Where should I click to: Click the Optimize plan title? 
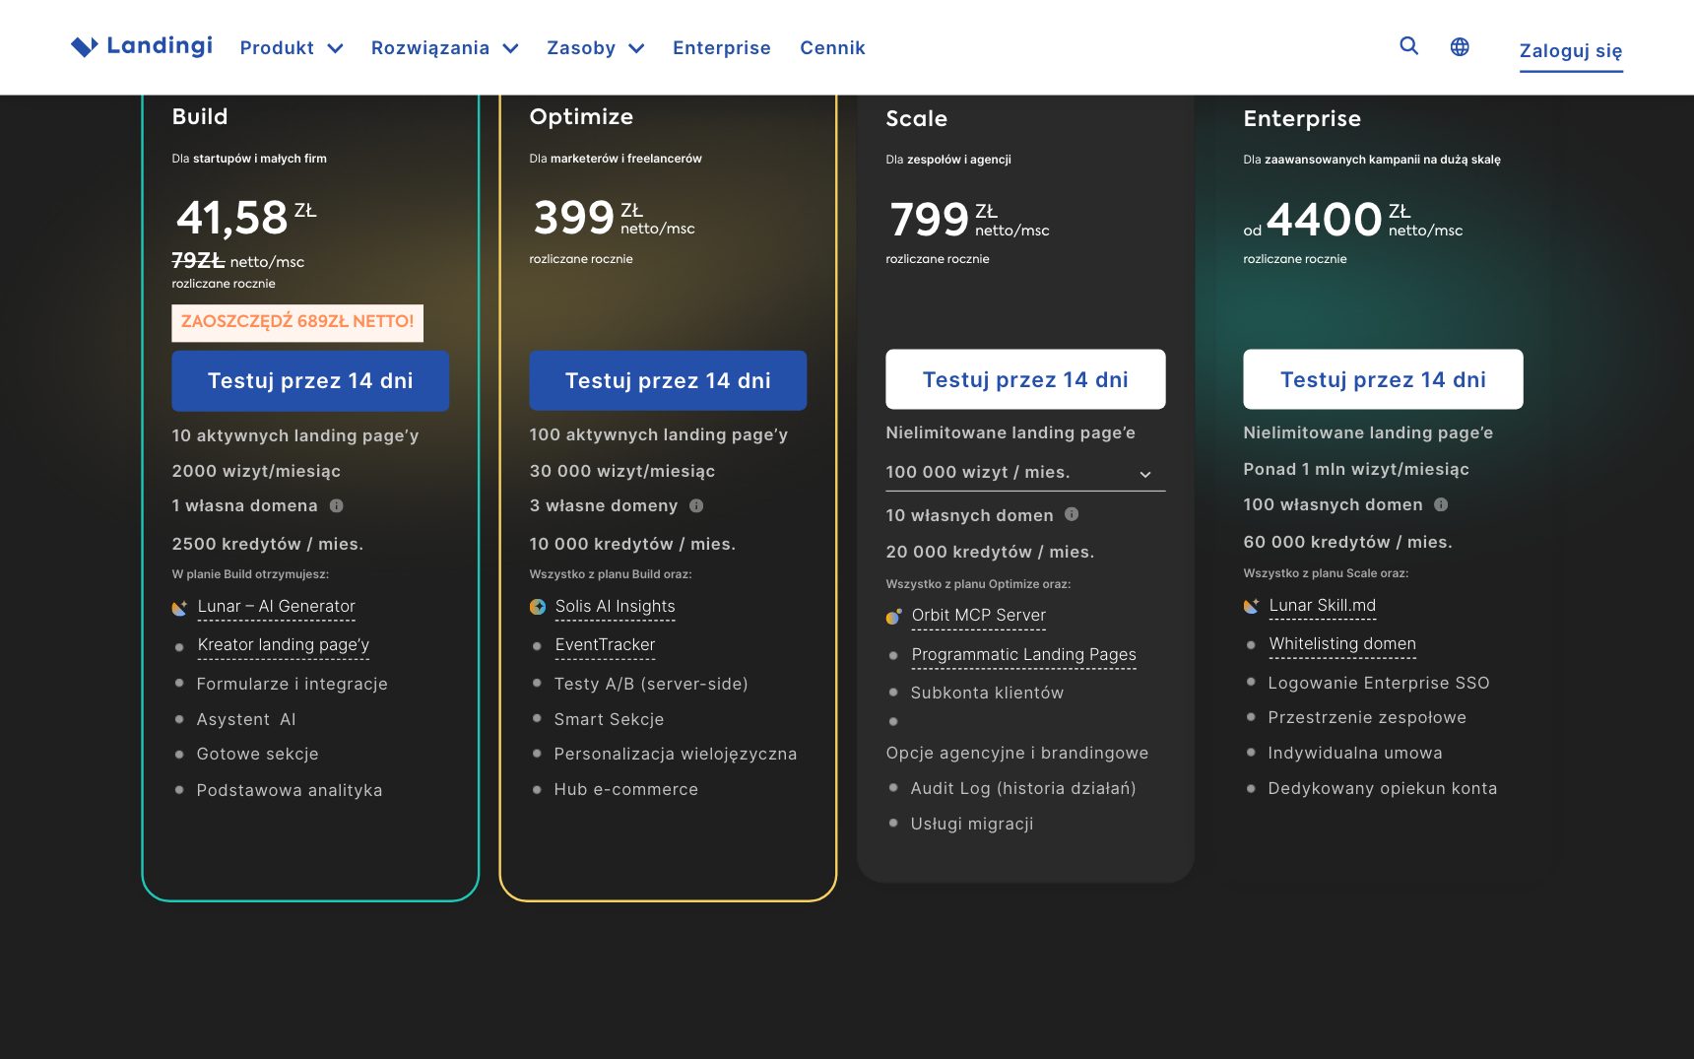click(x=581, y=117)
